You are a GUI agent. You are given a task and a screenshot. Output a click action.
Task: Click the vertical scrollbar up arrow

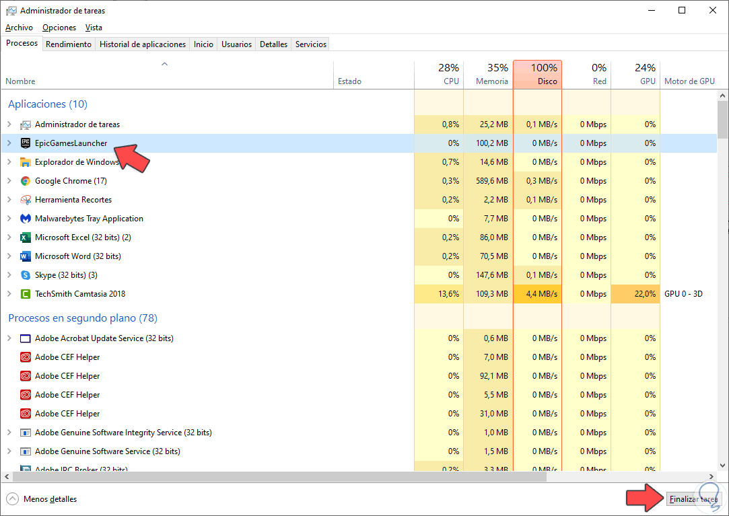click(x=722, y=96)
